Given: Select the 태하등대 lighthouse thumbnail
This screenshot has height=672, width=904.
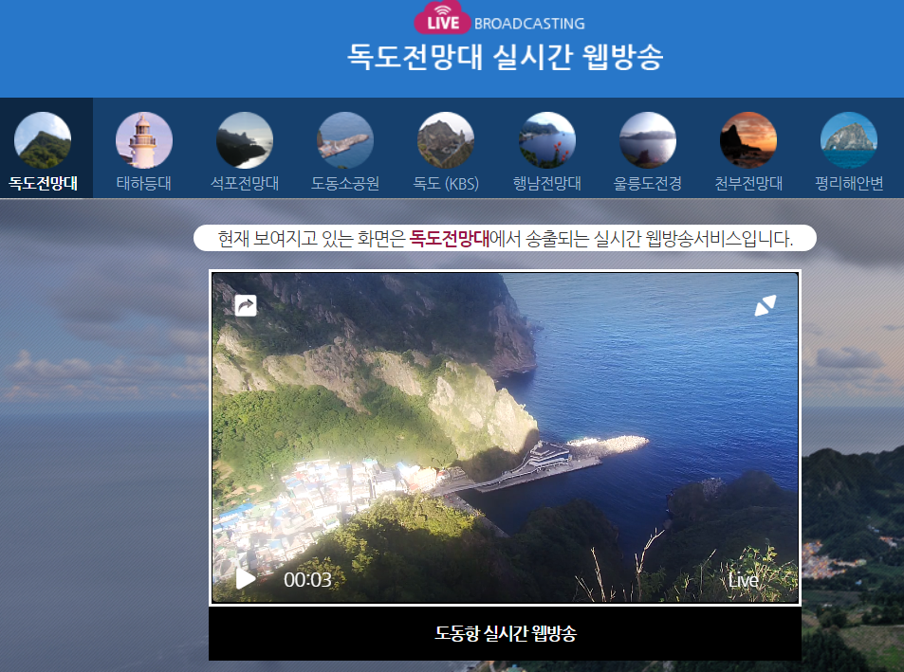Looking at the screenshot, I should [143, 140].
